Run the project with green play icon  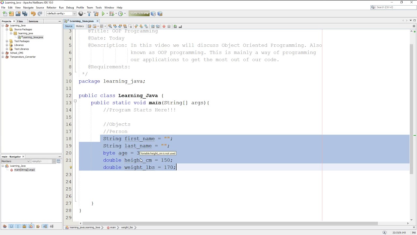pyautogui.click(x=103, y=14)
